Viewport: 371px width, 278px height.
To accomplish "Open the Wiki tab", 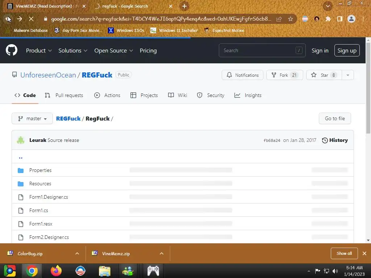I will click(x=178, y=95).
